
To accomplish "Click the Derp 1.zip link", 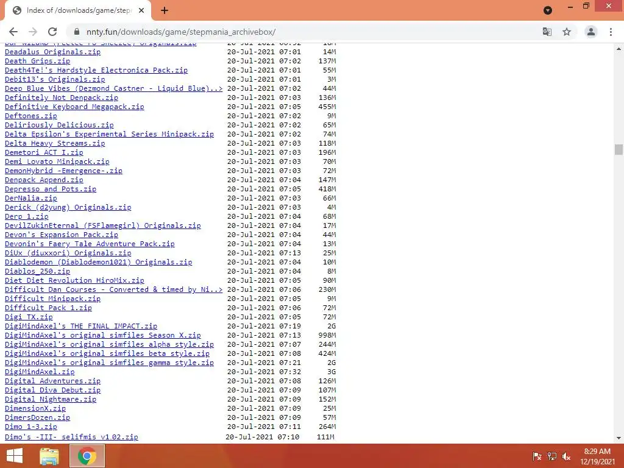I will click(27, 216).
